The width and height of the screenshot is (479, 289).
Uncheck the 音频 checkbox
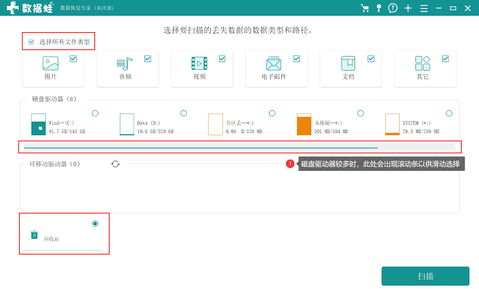[x=148, y=59]
